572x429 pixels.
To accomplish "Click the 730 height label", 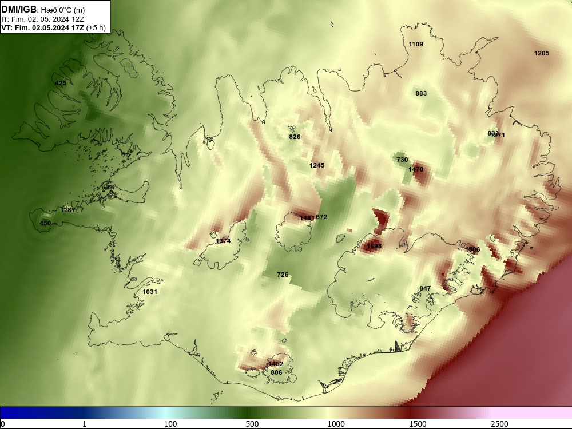I will 402,160.
